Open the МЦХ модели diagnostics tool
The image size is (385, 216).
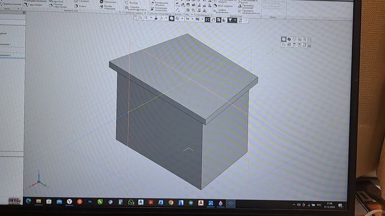[223, 5]
